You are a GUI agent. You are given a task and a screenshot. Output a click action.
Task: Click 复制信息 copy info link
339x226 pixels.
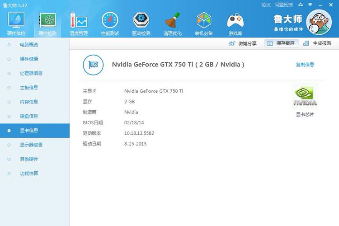(x=305, y=65)
